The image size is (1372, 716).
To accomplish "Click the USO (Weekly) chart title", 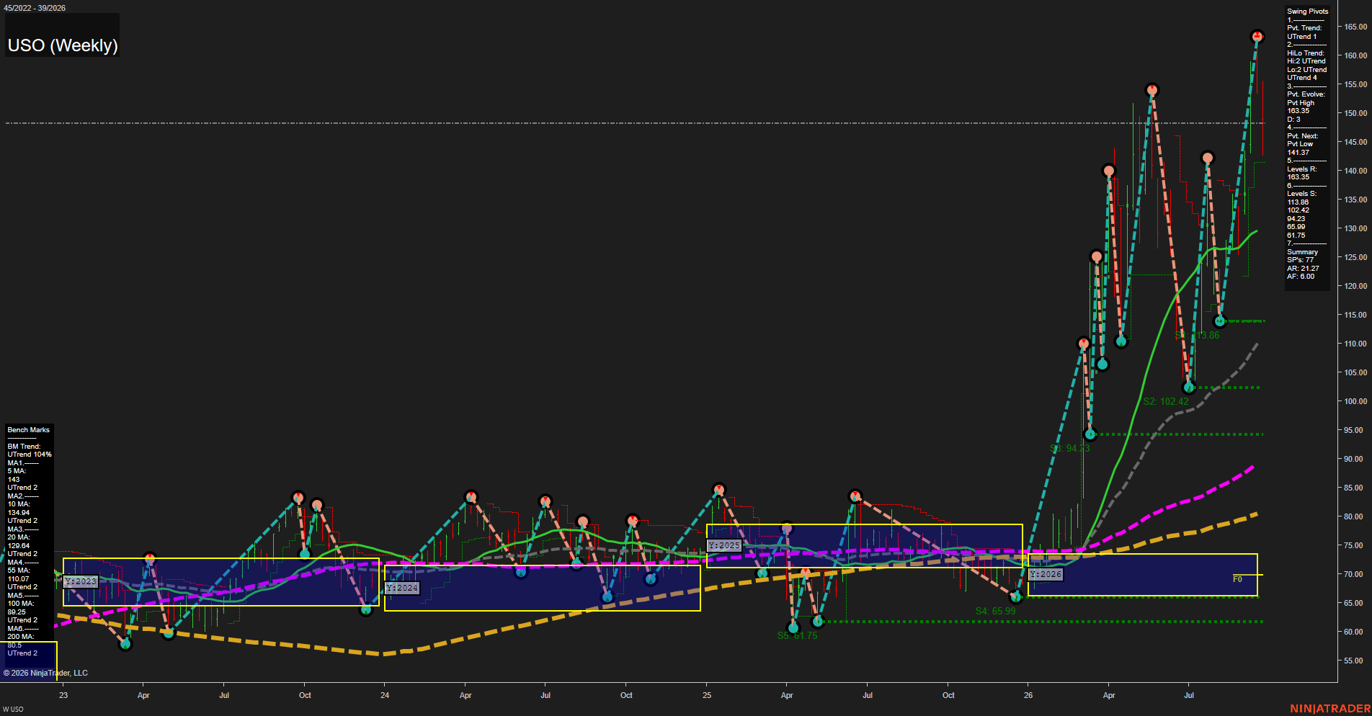I will [x=63, y=45].
